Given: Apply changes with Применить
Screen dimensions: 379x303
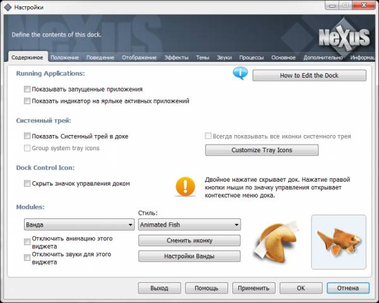Looking at the screenshot, I should tap(253, 288).
